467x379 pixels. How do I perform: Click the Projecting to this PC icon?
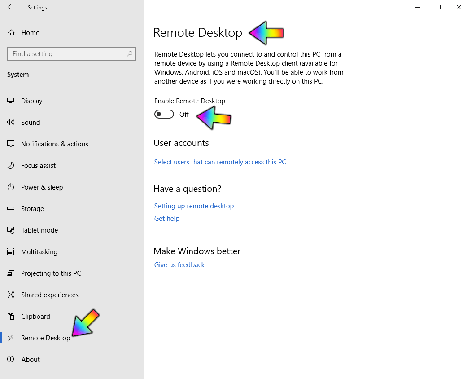(x=11, y=273)
